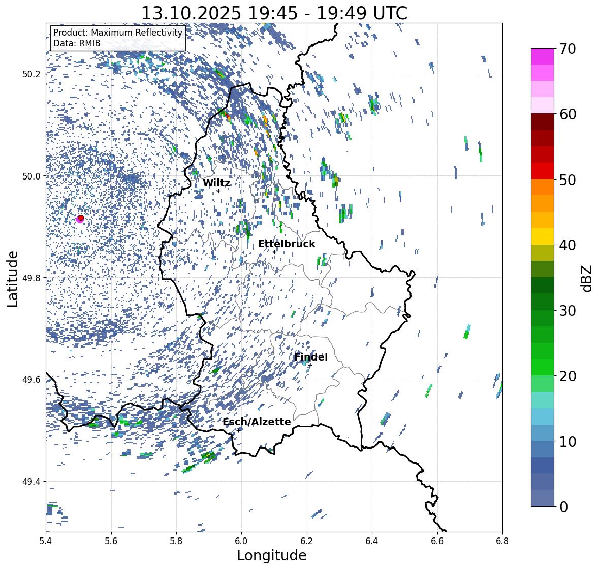Click the cross marker below Wiltz
Viewport: 599px width, 568px height.
[218, 191]
